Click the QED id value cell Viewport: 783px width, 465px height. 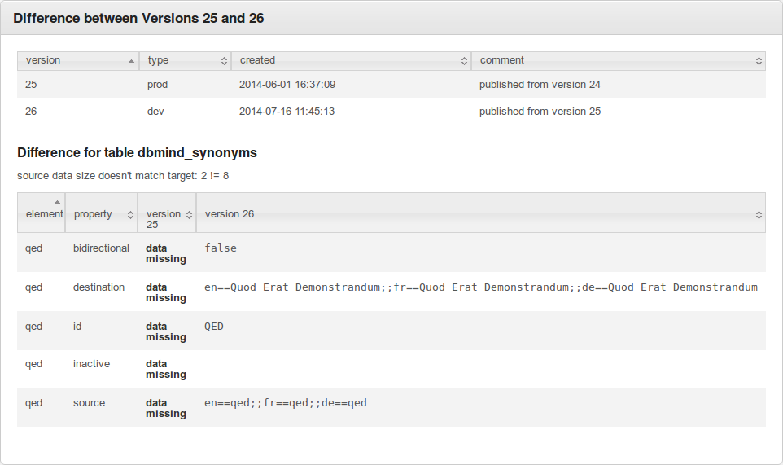214,327
